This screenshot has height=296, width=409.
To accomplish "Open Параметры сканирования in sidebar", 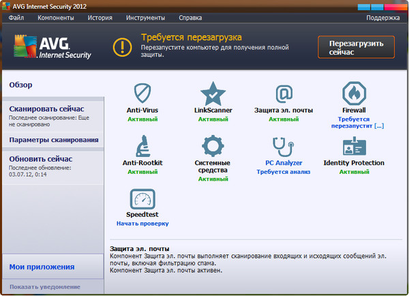I will (x=53, y=140).
